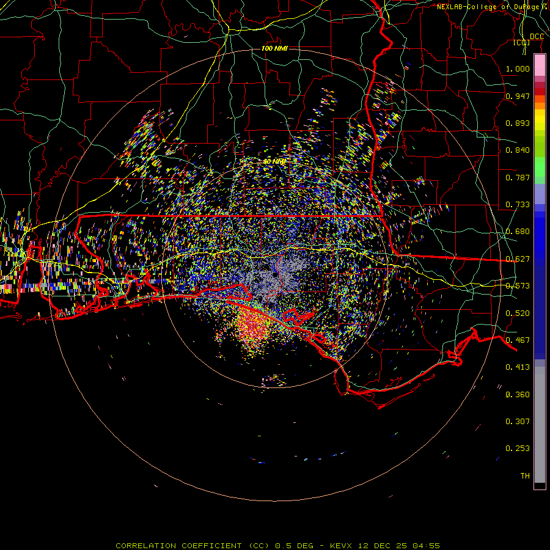Pick the pink swatch at scale top
The width and height of the screenshot is (550, 550).
click(x=540, y=65)
